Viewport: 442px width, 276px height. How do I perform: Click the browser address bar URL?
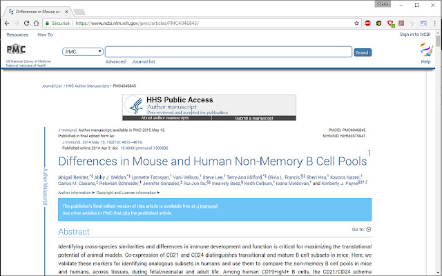coord(137,23)
